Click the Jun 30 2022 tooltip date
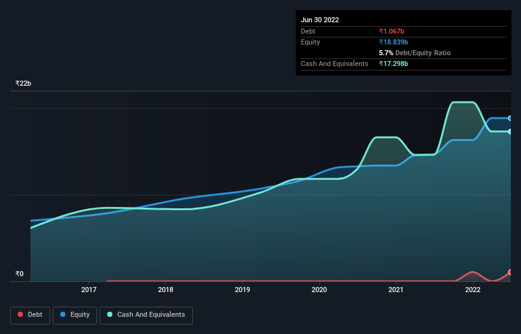Viewport: 521px width, 334px height. [320, 20]
